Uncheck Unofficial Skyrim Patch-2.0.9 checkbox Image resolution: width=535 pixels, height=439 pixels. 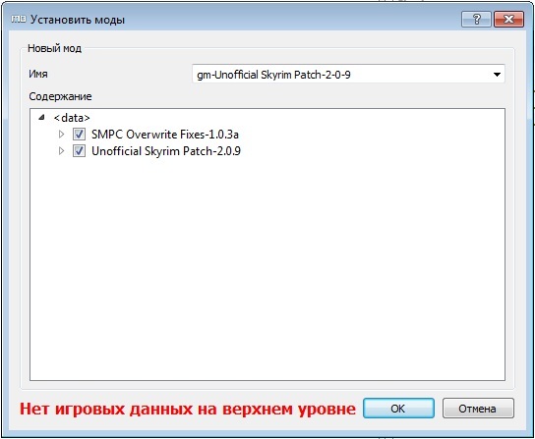coord(79,150)
